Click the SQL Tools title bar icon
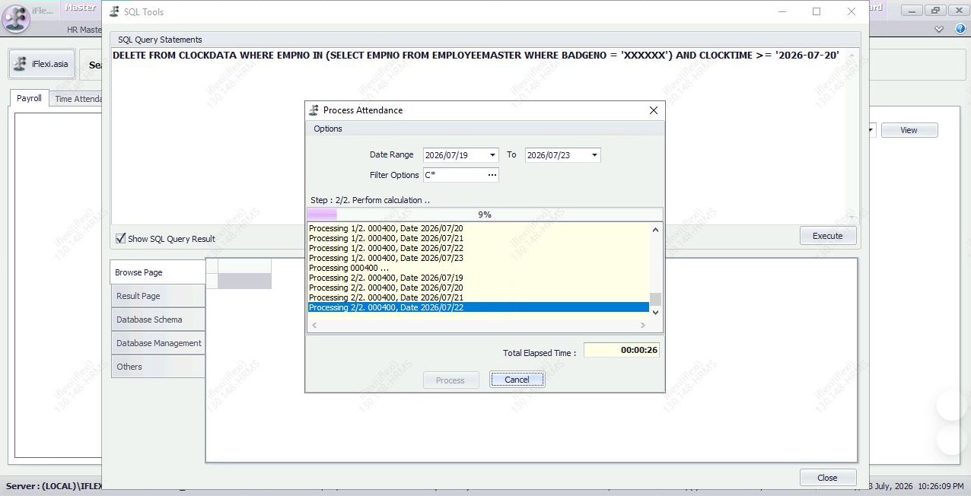The image size is (971, 496). click(x=114, y=11)
